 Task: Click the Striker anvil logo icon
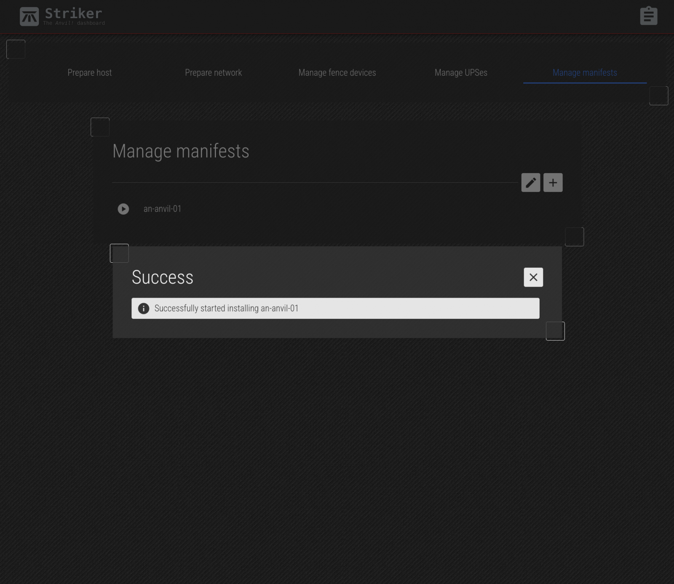pos(29,16)
